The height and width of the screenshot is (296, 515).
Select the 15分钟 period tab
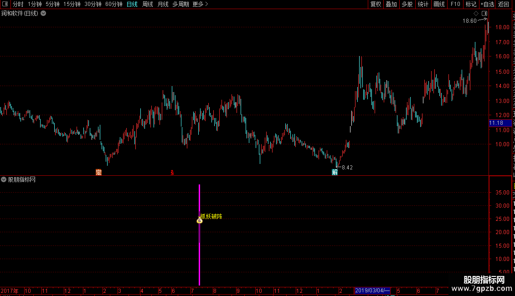pos(72,4)
